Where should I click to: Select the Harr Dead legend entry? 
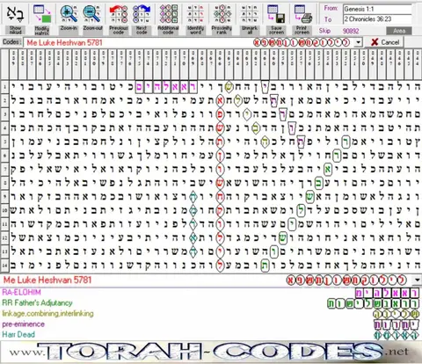[x=18, y=334]
